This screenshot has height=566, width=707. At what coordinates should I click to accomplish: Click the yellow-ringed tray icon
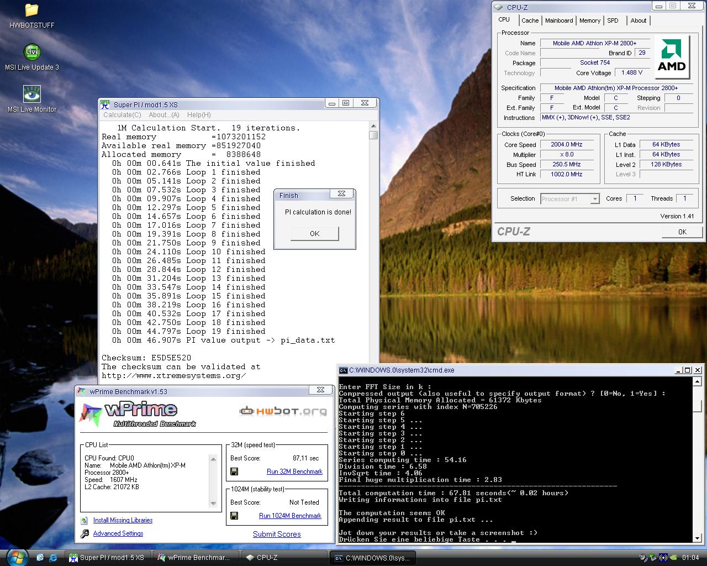point(663,558)
